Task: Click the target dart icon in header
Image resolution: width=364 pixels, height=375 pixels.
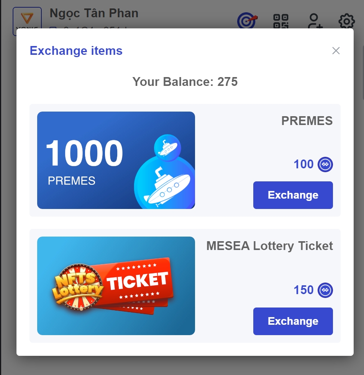Action: pos(248,21)
